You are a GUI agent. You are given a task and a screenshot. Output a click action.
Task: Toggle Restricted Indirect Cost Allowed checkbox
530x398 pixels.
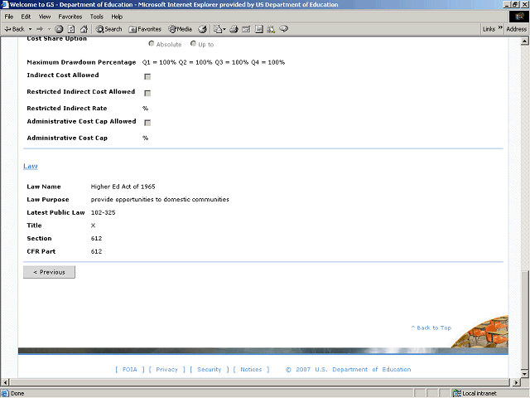147,93
